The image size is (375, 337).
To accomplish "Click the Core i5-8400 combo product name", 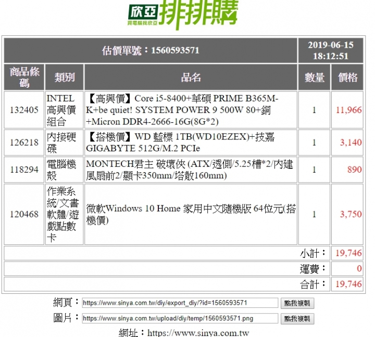I will [x=182, y=110].
